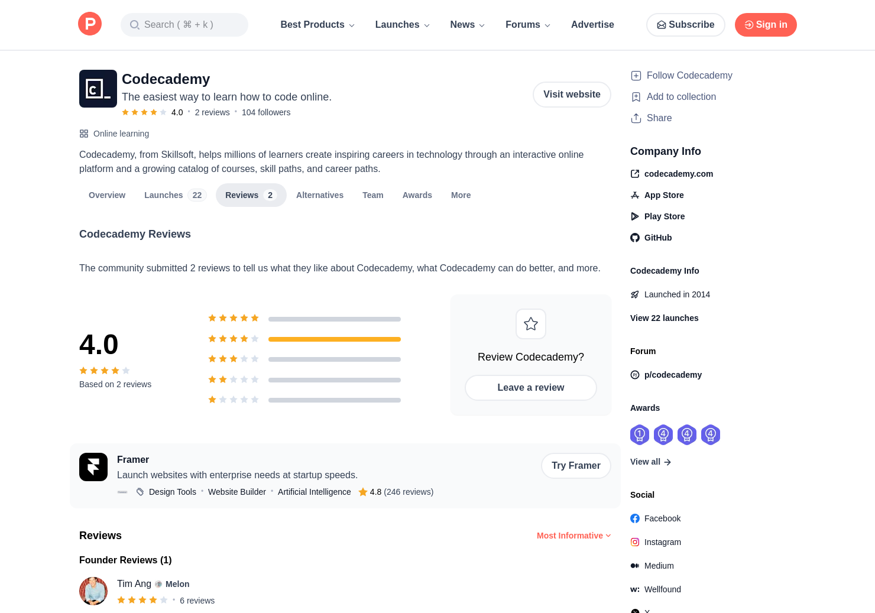Click the Leave a review button
Image resolution: width=875 pixels, height=613 pixels.
coord(531,388)
